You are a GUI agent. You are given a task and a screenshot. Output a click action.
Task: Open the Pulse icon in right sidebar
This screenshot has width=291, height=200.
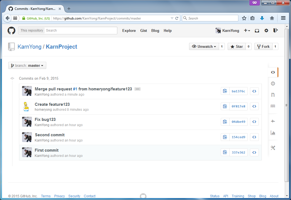273,121
